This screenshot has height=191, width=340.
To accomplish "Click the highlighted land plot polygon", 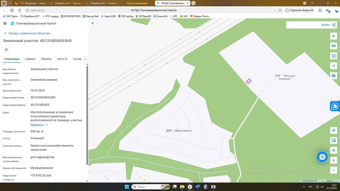I will (x=248, y=81).
